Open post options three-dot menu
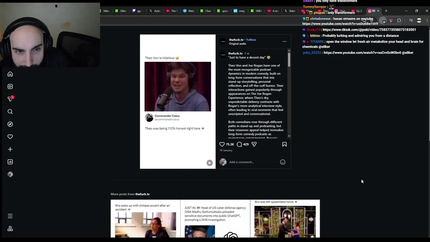The height and width of the screenshot is (242, 430). (x=285, y=41)
